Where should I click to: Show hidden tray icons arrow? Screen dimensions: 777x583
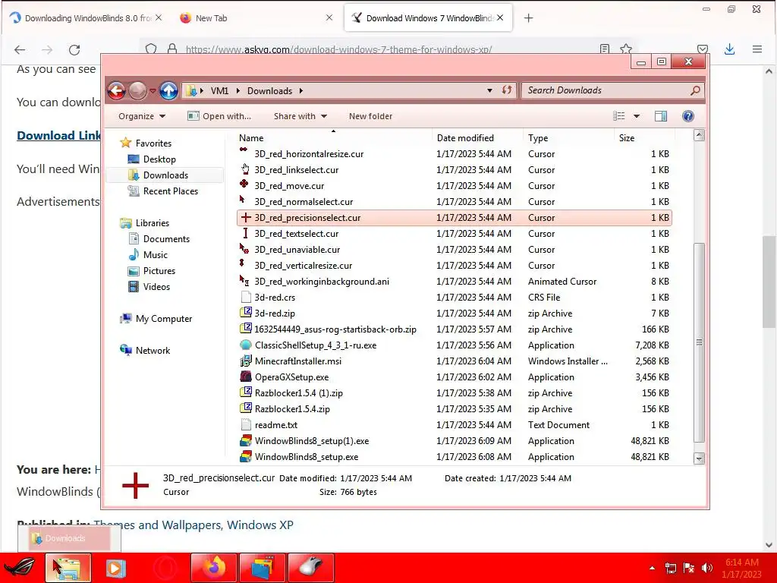click(652, 568)
